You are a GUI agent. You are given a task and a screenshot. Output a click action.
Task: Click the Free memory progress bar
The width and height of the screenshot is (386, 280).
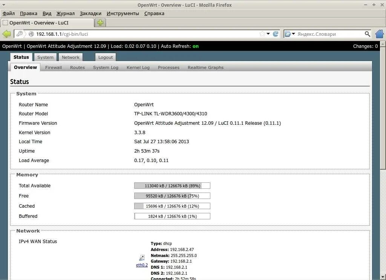pyautogui.click(x=172, y=196)
